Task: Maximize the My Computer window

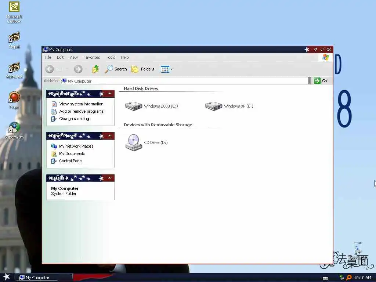Action: point(322,50)
